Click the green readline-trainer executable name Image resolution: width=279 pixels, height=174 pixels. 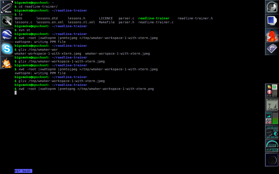coord(154,18)
